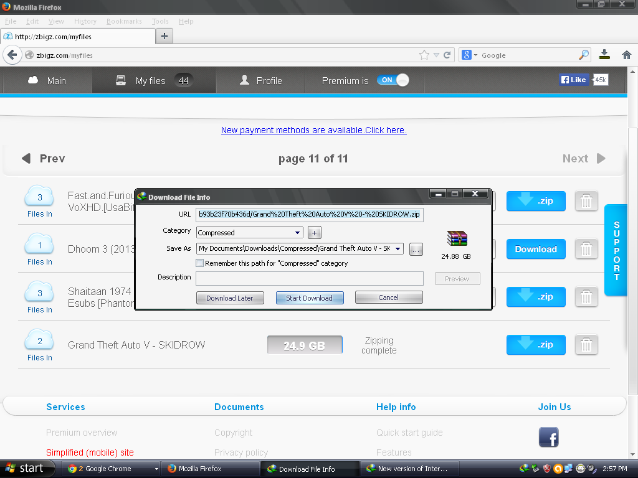The height and width of the screenshot is (478, 638).
Task: Open the Bookmarks menu
Action: (124, 21)
